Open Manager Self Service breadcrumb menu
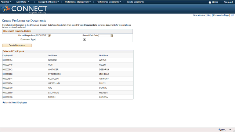235x132 pixels. pos(48,2)
